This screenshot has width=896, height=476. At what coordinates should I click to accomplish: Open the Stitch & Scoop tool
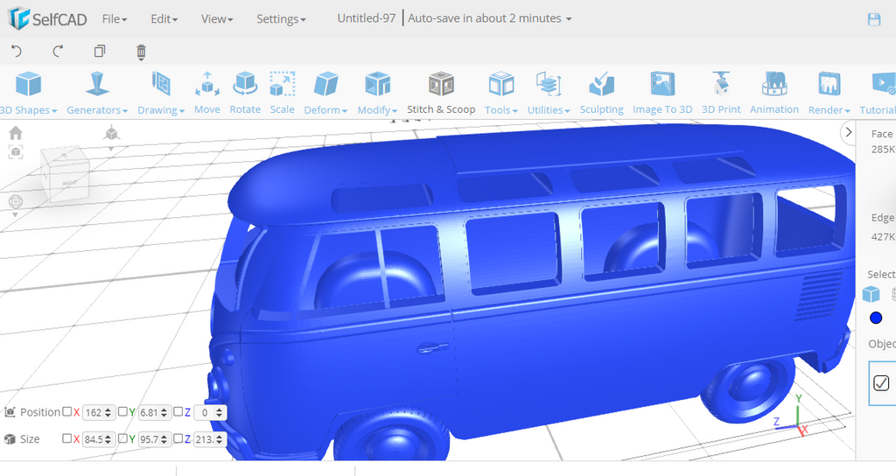tap(441, 93)
